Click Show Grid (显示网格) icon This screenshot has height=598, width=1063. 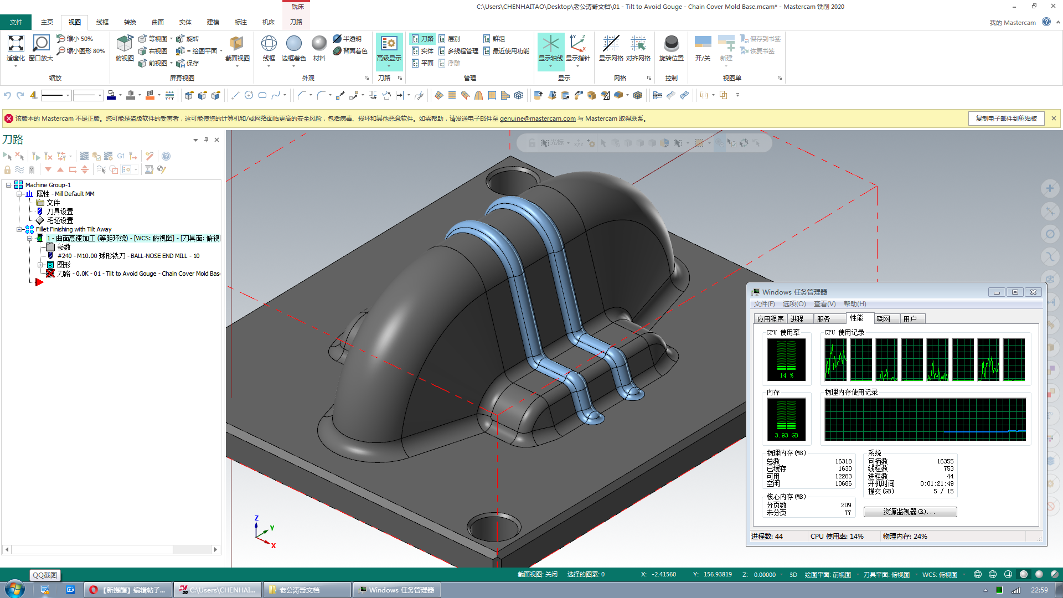click(611, 44)
